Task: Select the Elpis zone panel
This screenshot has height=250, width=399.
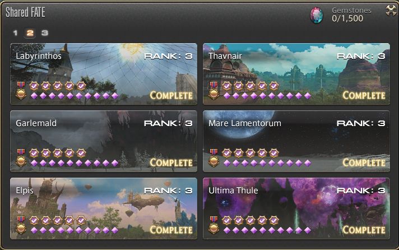Action: 104,209
